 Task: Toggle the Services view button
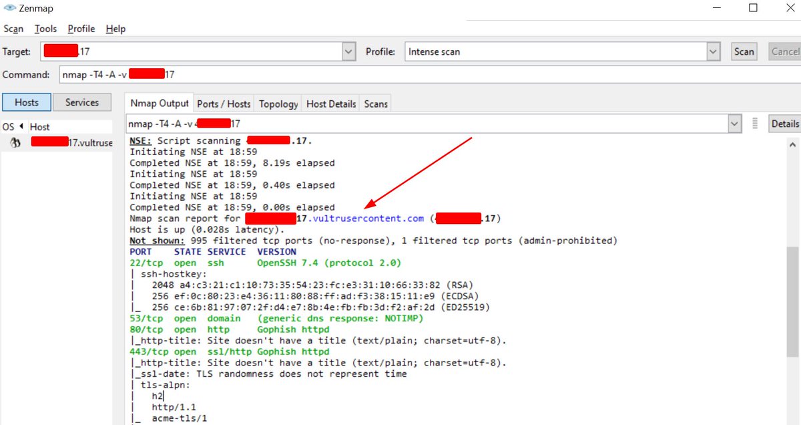pos(82,102)
